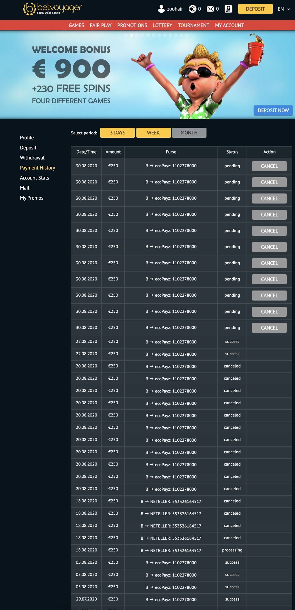Open MY ACCOUNT menu
Screen dimensions: 295x610
point(230,25)
